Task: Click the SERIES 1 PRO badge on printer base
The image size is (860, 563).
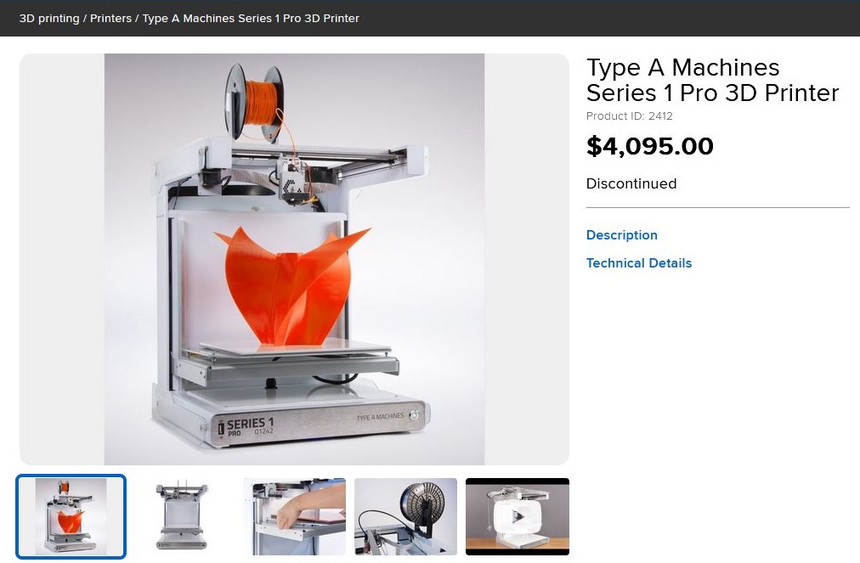Action: tap(246, 427)
